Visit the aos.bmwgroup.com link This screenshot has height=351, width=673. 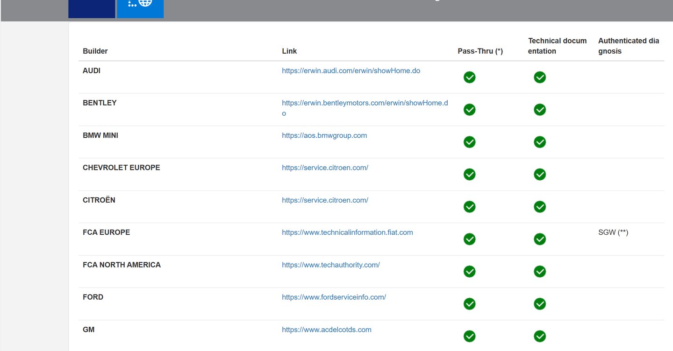(x=324, y=135)
